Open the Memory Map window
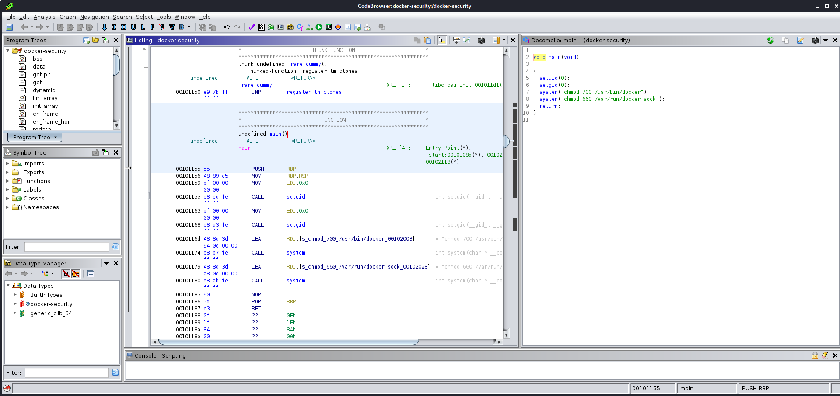 tap(329, 28)
